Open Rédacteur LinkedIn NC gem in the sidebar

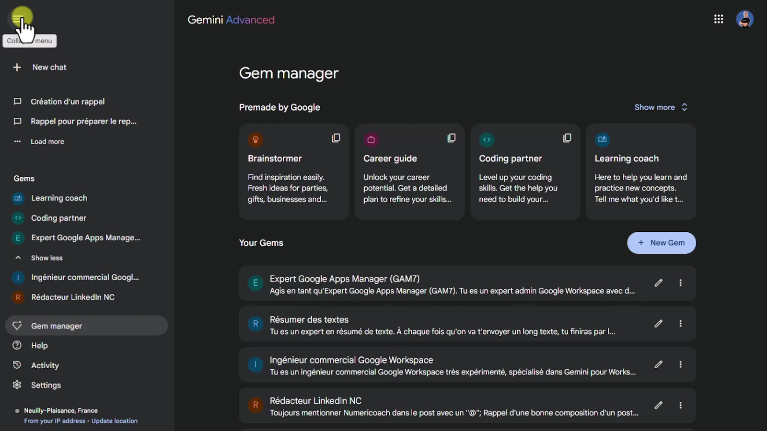click(73, 297)
